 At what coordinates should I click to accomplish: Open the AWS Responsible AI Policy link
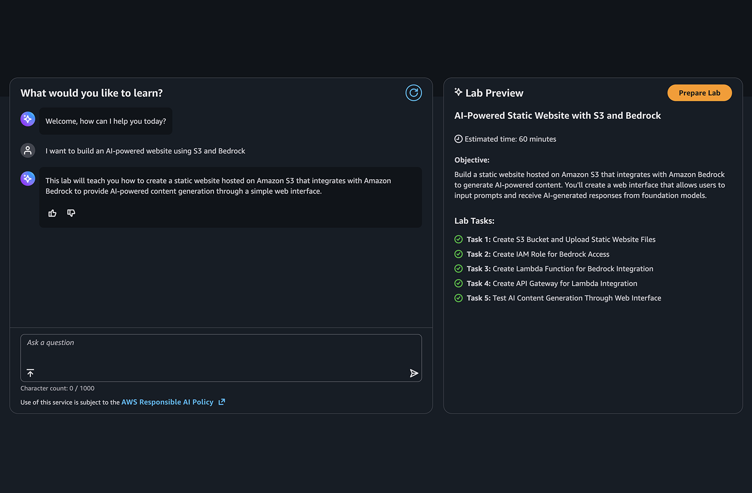click(x=167, y=402)
